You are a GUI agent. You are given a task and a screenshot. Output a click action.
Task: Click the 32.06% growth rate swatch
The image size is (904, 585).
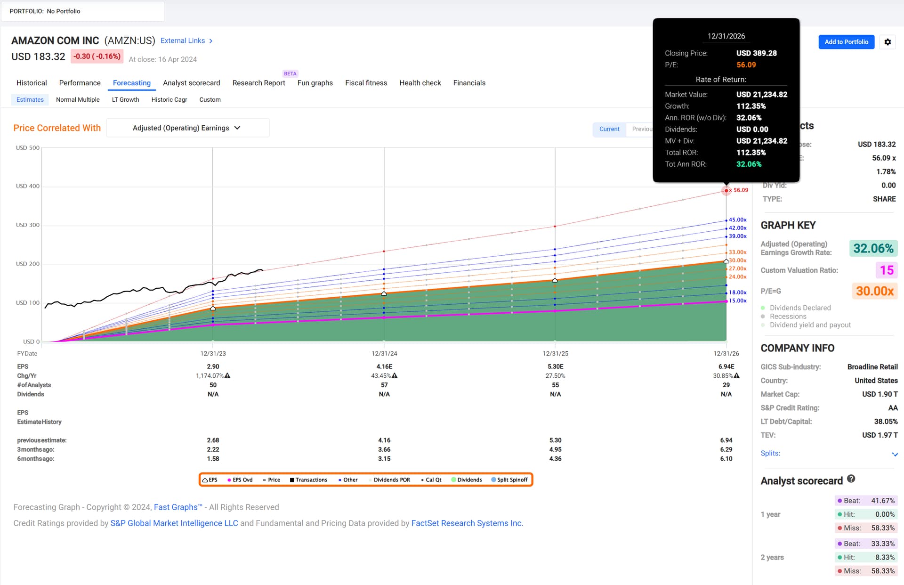(873, 248)
